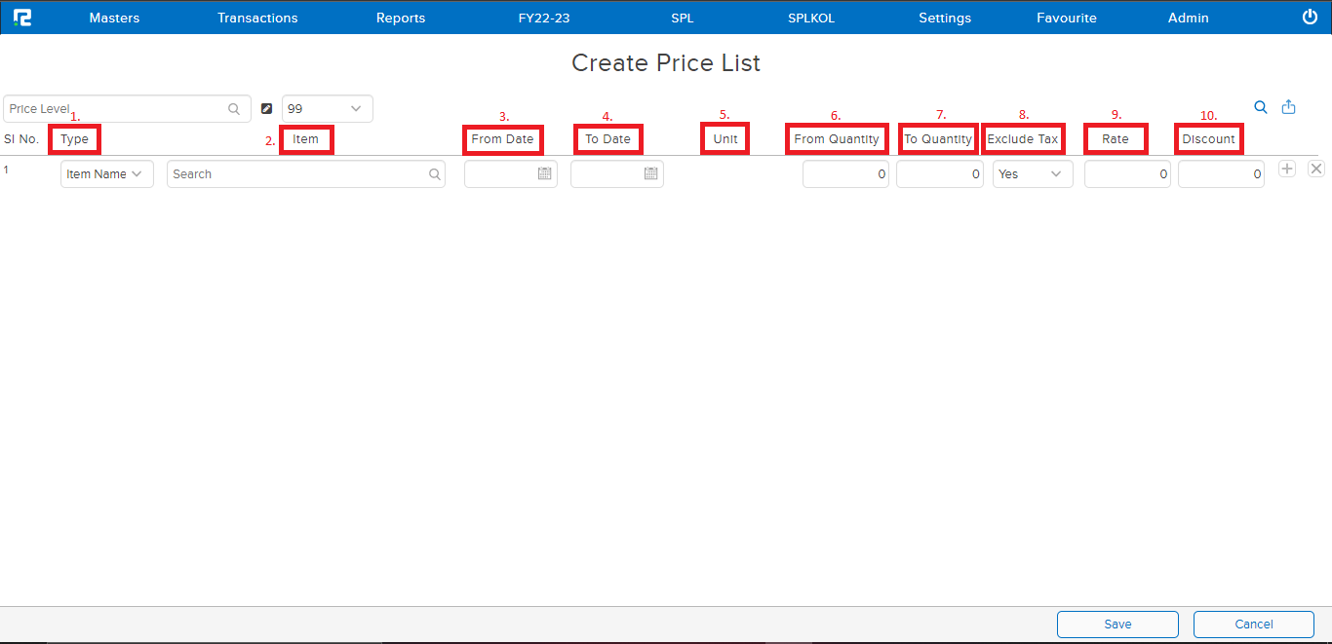Screen dimensions: 1332x644
Task: Click the edit pencil icon beside Price Level
Action: point(266,109)
